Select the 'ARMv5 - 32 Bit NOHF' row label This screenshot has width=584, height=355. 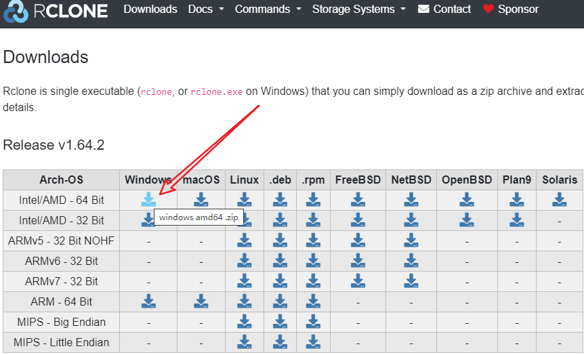click(62, 241)
